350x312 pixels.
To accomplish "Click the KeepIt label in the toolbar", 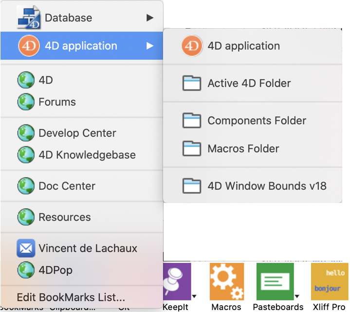I will pos(176,307).
